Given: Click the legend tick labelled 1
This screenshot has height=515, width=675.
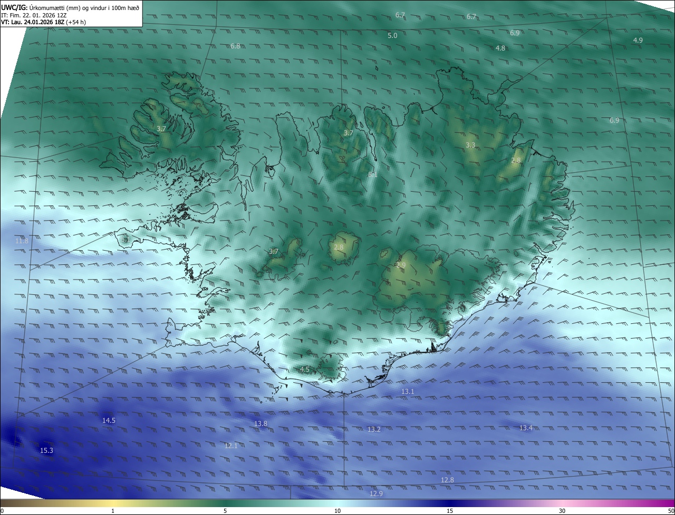Looking at the screenshot, I should (x=113, y=511).
